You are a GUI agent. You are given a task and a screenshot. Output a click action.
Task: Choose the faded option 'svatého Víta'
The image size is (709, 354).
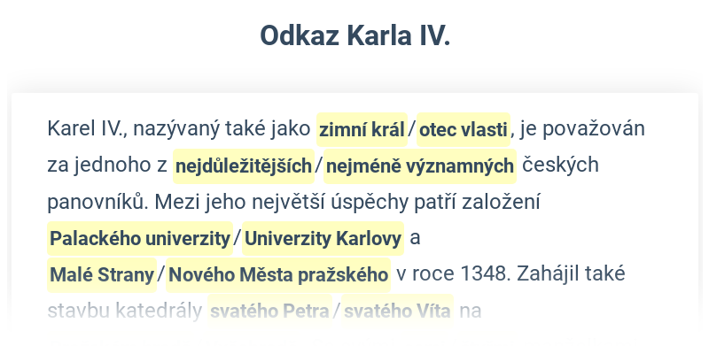[397, 312]
